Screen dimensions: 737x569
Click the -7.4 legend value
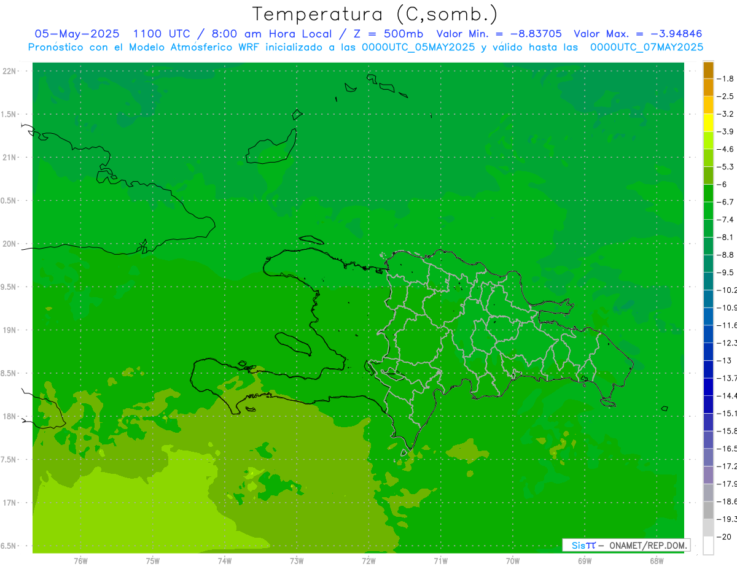tap(725, 220)
